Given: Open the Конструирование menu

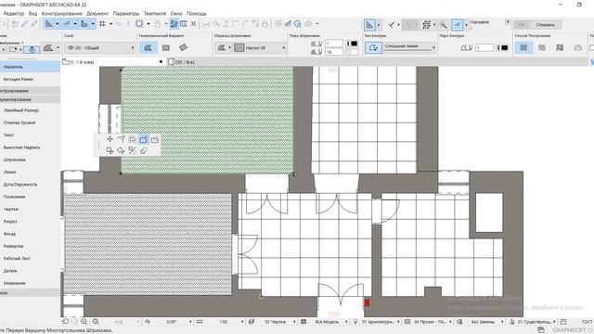Looking at the screenshot, I should [x=62, y=14].
